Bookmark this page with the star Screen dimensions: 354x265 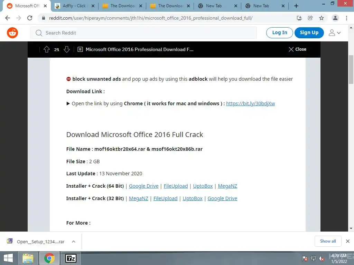coord(322,18)
